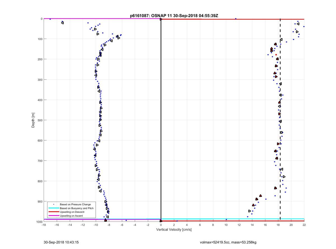Click depth-axis tick label '900'
This screenshot has width=336, height=249.
click(39, 201)
